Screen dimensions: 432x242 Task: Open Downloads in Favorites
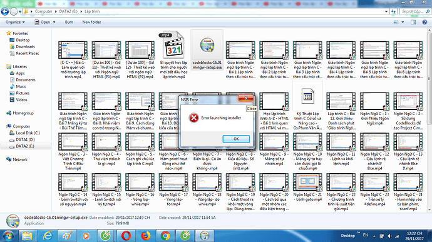[25, 46]
